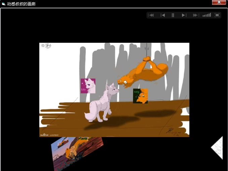The width and height of the screenshot is (228, 171).
Task: Click the gallery app icon in title bar
Action: pyautogui.click(x=3, y=4)
